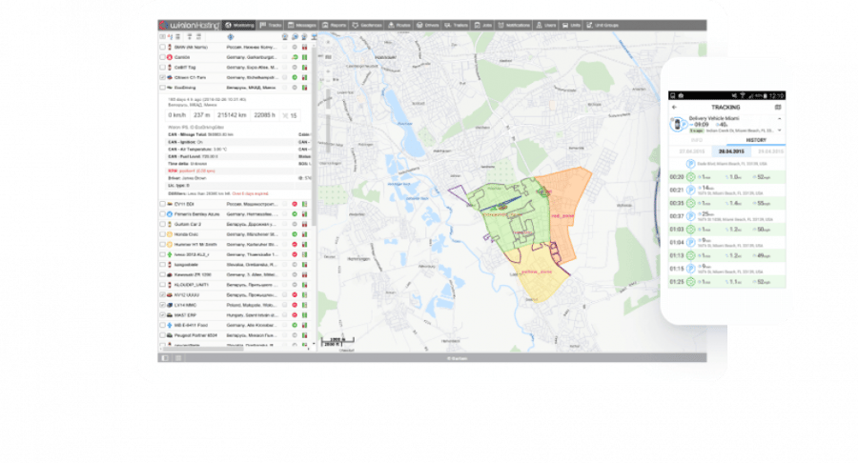The width and height of the screenshot is (858, 463).
Task: Select date 28.04.2015 on phone
Action: coord(730,151)
